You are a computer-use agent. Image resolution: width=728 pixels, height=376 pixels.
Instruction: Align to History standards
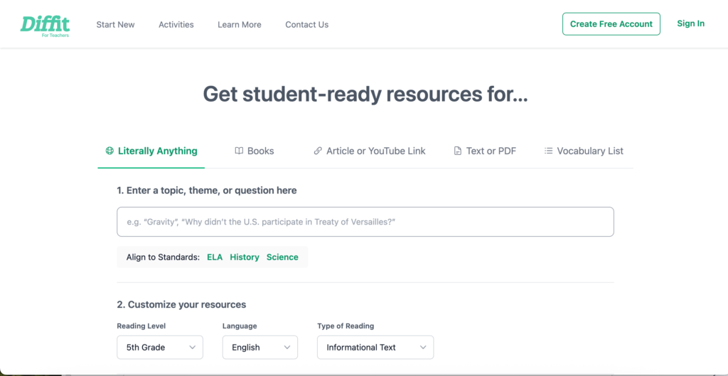(245, 257)
